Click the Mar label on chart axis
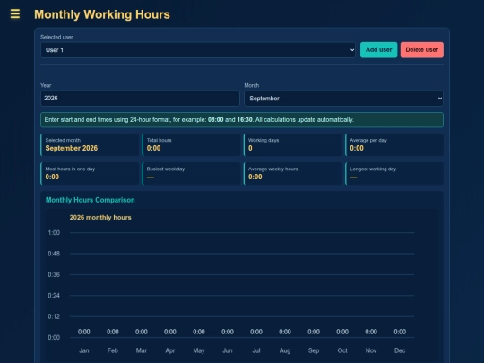Image resolution: width=484 pixels, height=363 pixels. tap(142, 350)
